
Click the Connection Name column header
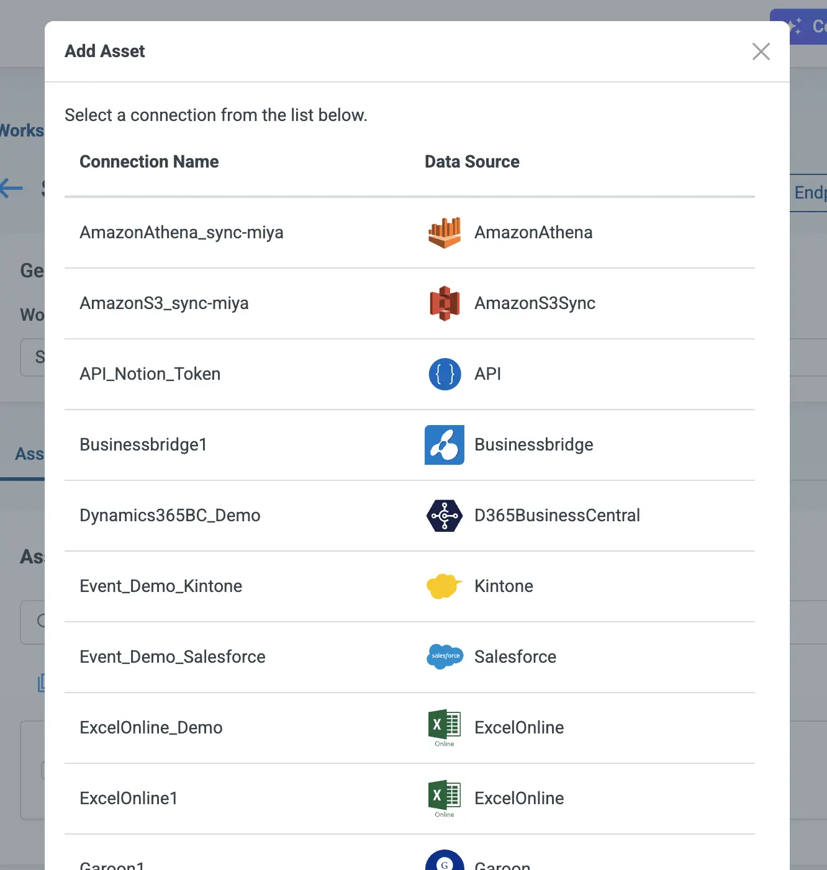tap(149, 162)
